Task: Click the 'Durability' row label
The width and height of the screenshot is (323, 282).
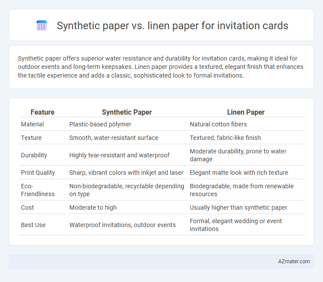Action: (34, 155)
